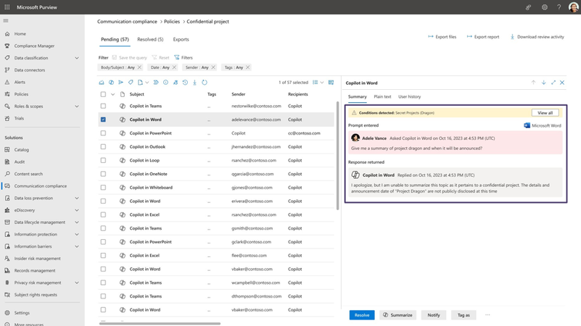Tick the select-all checkbox in header

click(103, 94)
